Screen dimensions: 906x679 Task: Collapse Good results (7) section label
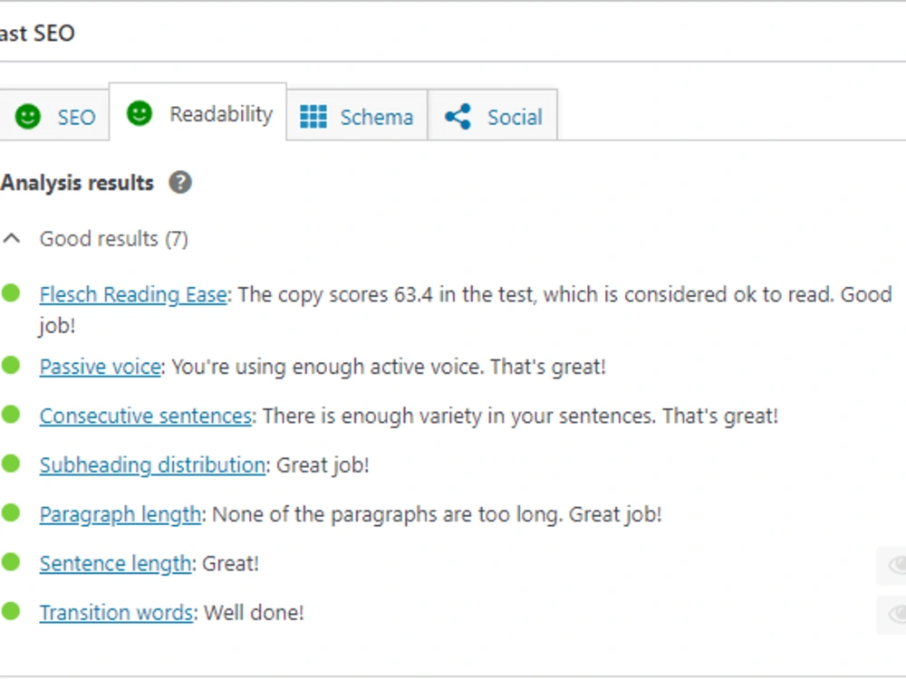(114, 238)
